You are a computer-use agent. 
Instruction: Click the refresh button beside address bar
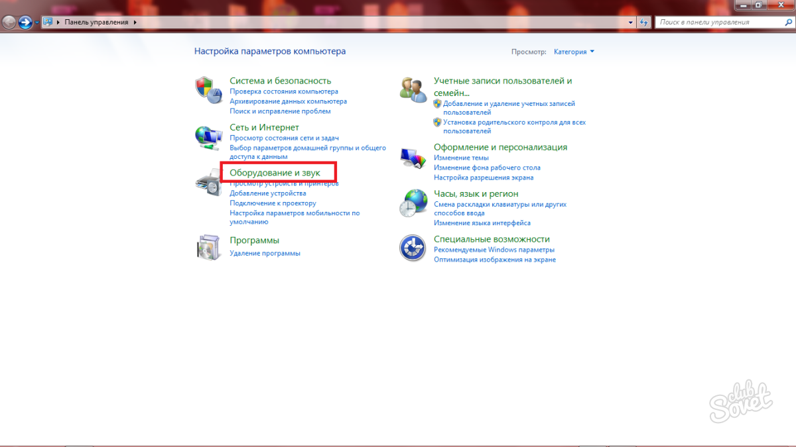click(643, 22)
